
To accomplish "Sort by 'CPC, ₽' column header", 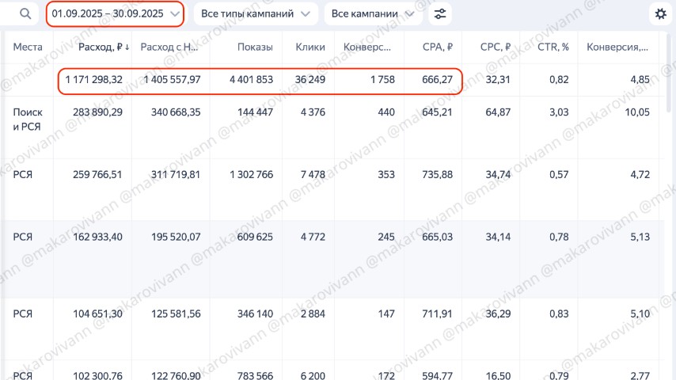I will 495,47.
